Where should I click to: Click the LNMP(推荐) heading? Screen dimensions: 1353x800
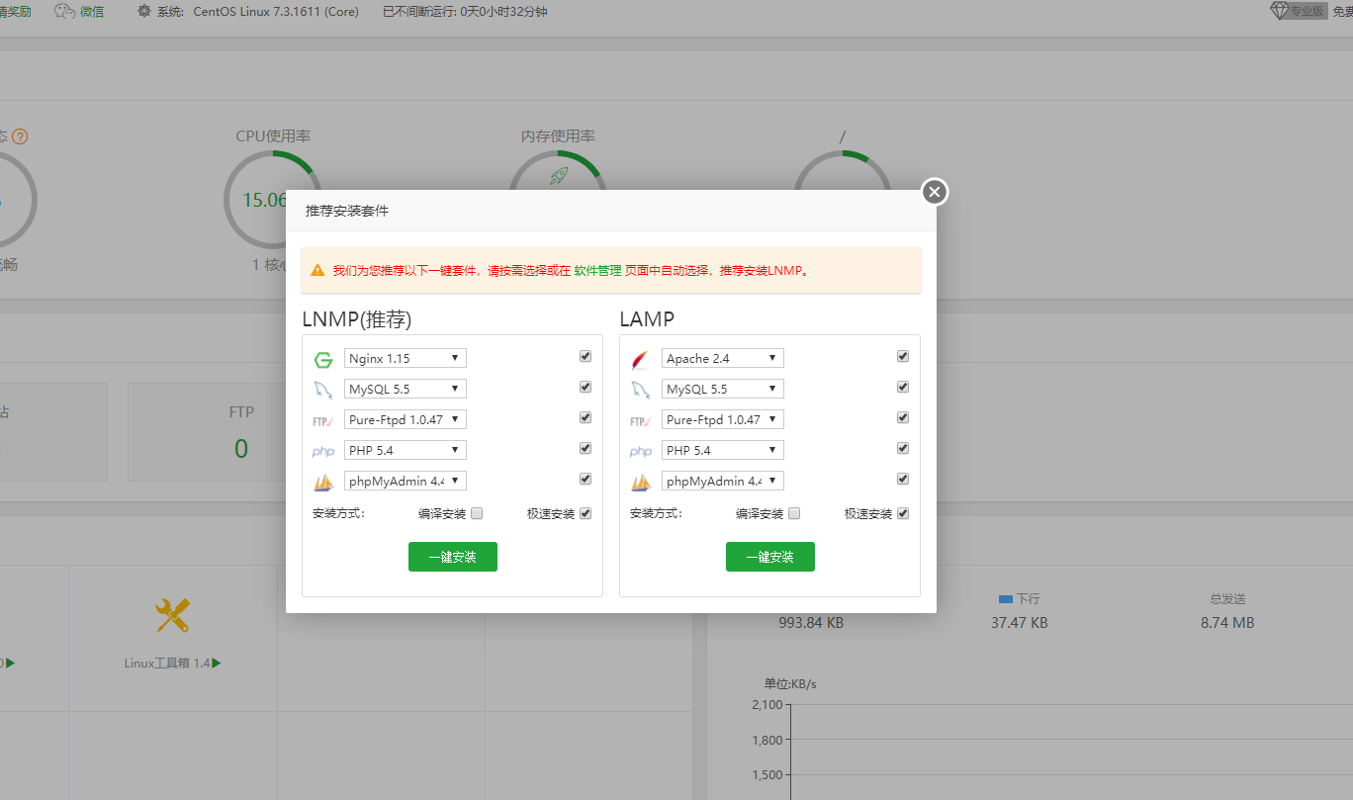(357, 318)
